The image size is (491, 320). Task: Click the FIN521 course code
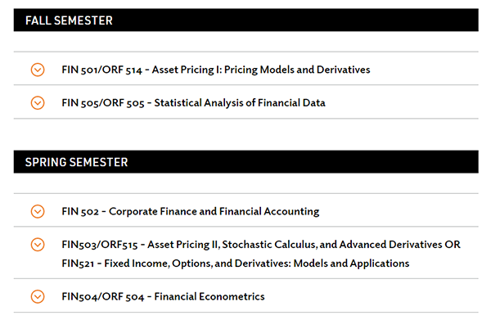coord(78,264)
